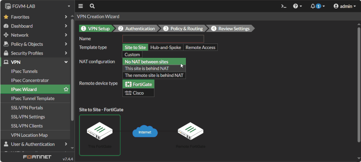
Task: Select Custom template type
Action: (x=132, y=55)
